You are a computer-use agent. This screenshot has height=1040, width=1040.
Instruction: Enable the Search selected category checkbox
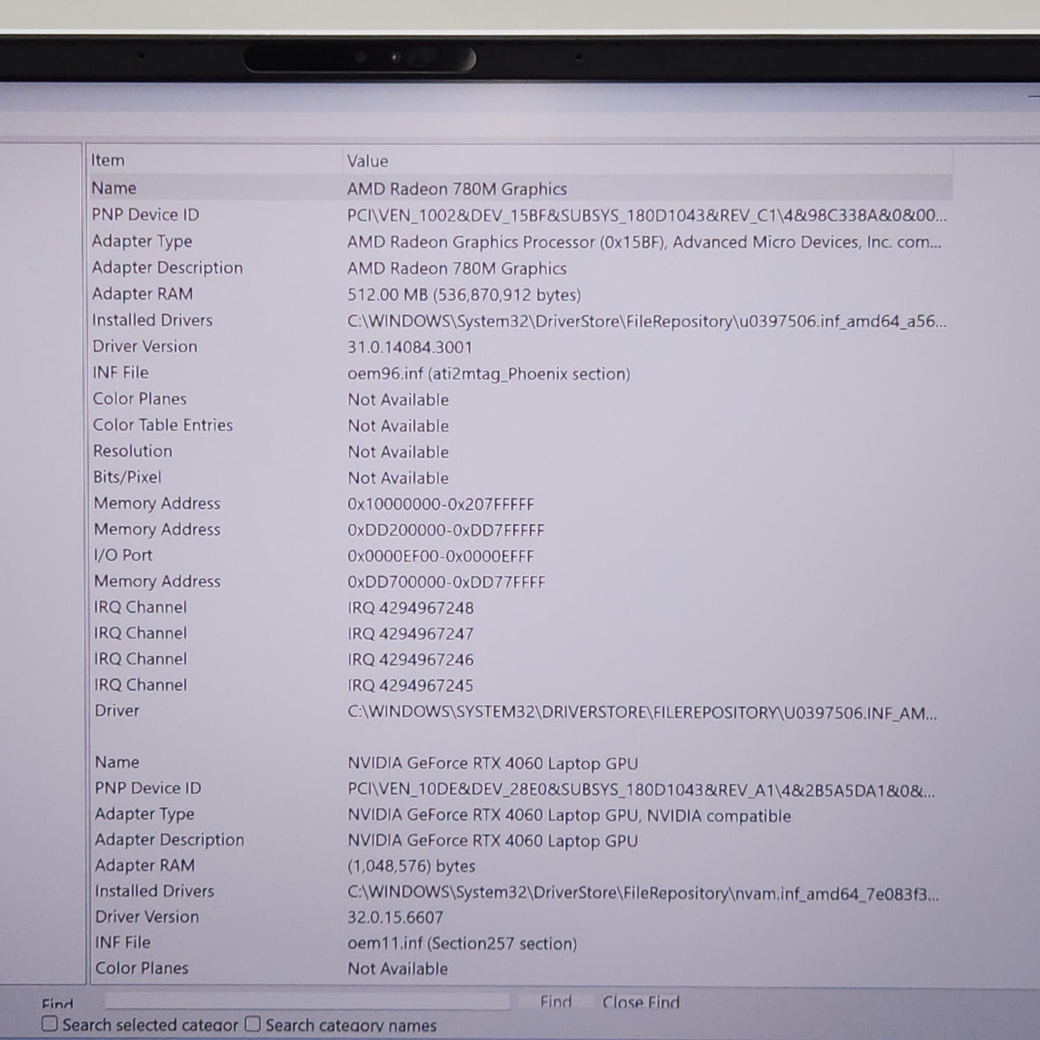tap(50, 1024)
